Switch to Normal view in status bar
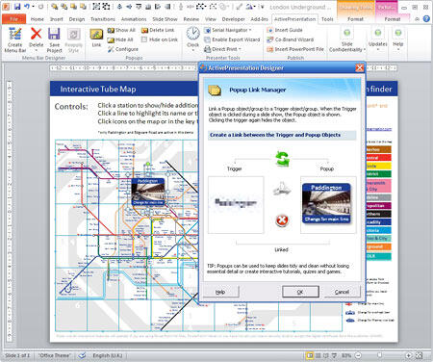The height and width of the screenshot is (362, 433). 310,355
